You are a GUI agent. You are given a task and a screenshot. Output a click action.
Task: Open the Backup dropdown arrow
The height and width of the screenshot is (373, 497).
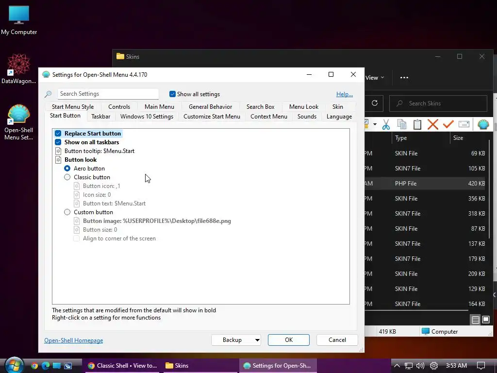(257, 340)
